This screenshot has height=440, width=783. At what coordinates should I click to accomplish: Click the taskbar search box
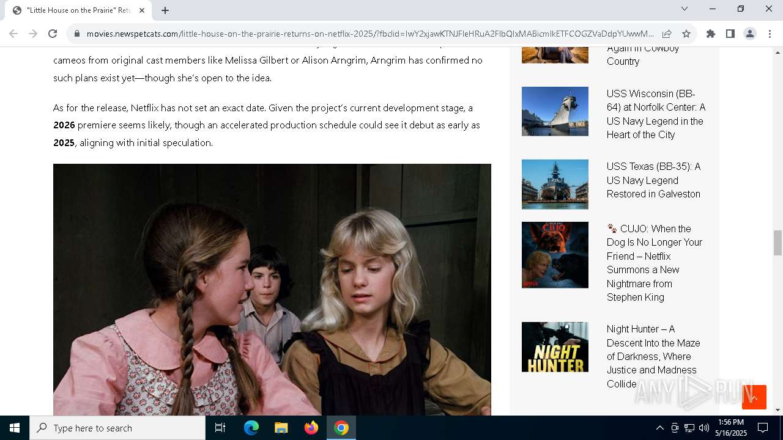(x=117, y=428)
